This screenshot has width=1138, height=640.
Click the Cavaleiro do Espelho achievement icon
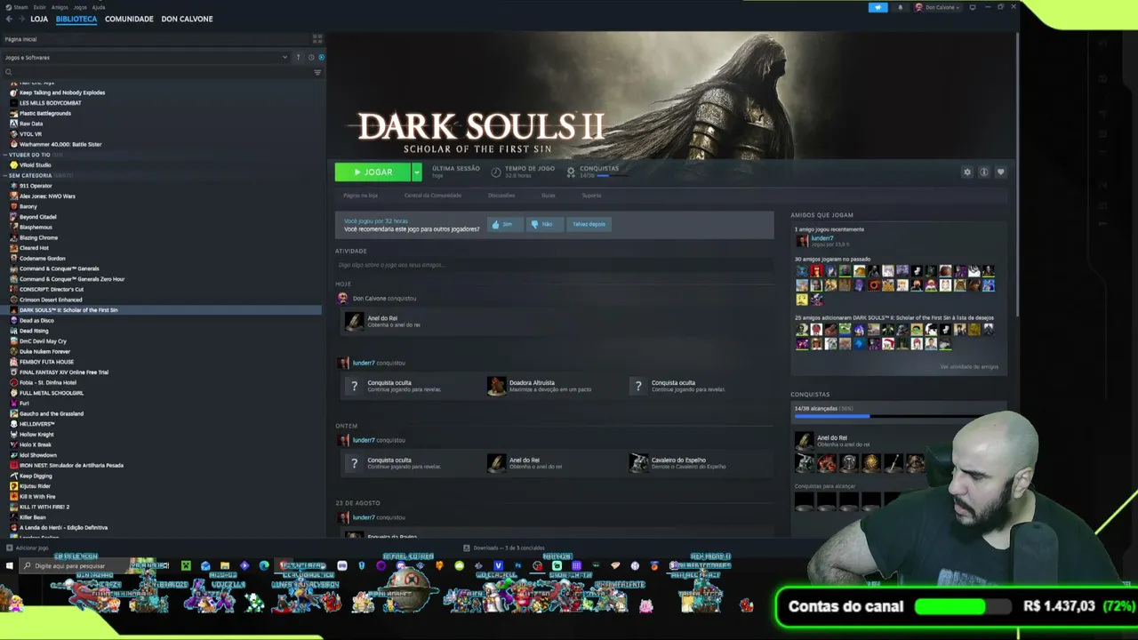pos(638,463)
